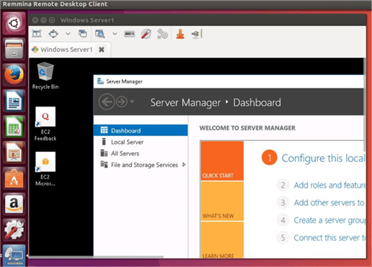Click the switch tab pages icon
Screen dimensions: 372x267
(83, 34)
